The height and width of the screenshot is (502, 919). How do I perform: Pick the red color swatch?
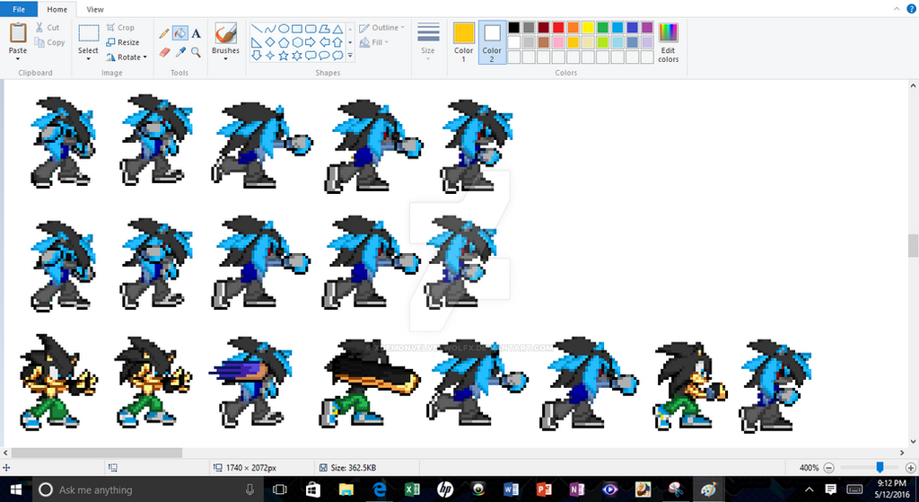pyautogui.click(x=558, y=28)
